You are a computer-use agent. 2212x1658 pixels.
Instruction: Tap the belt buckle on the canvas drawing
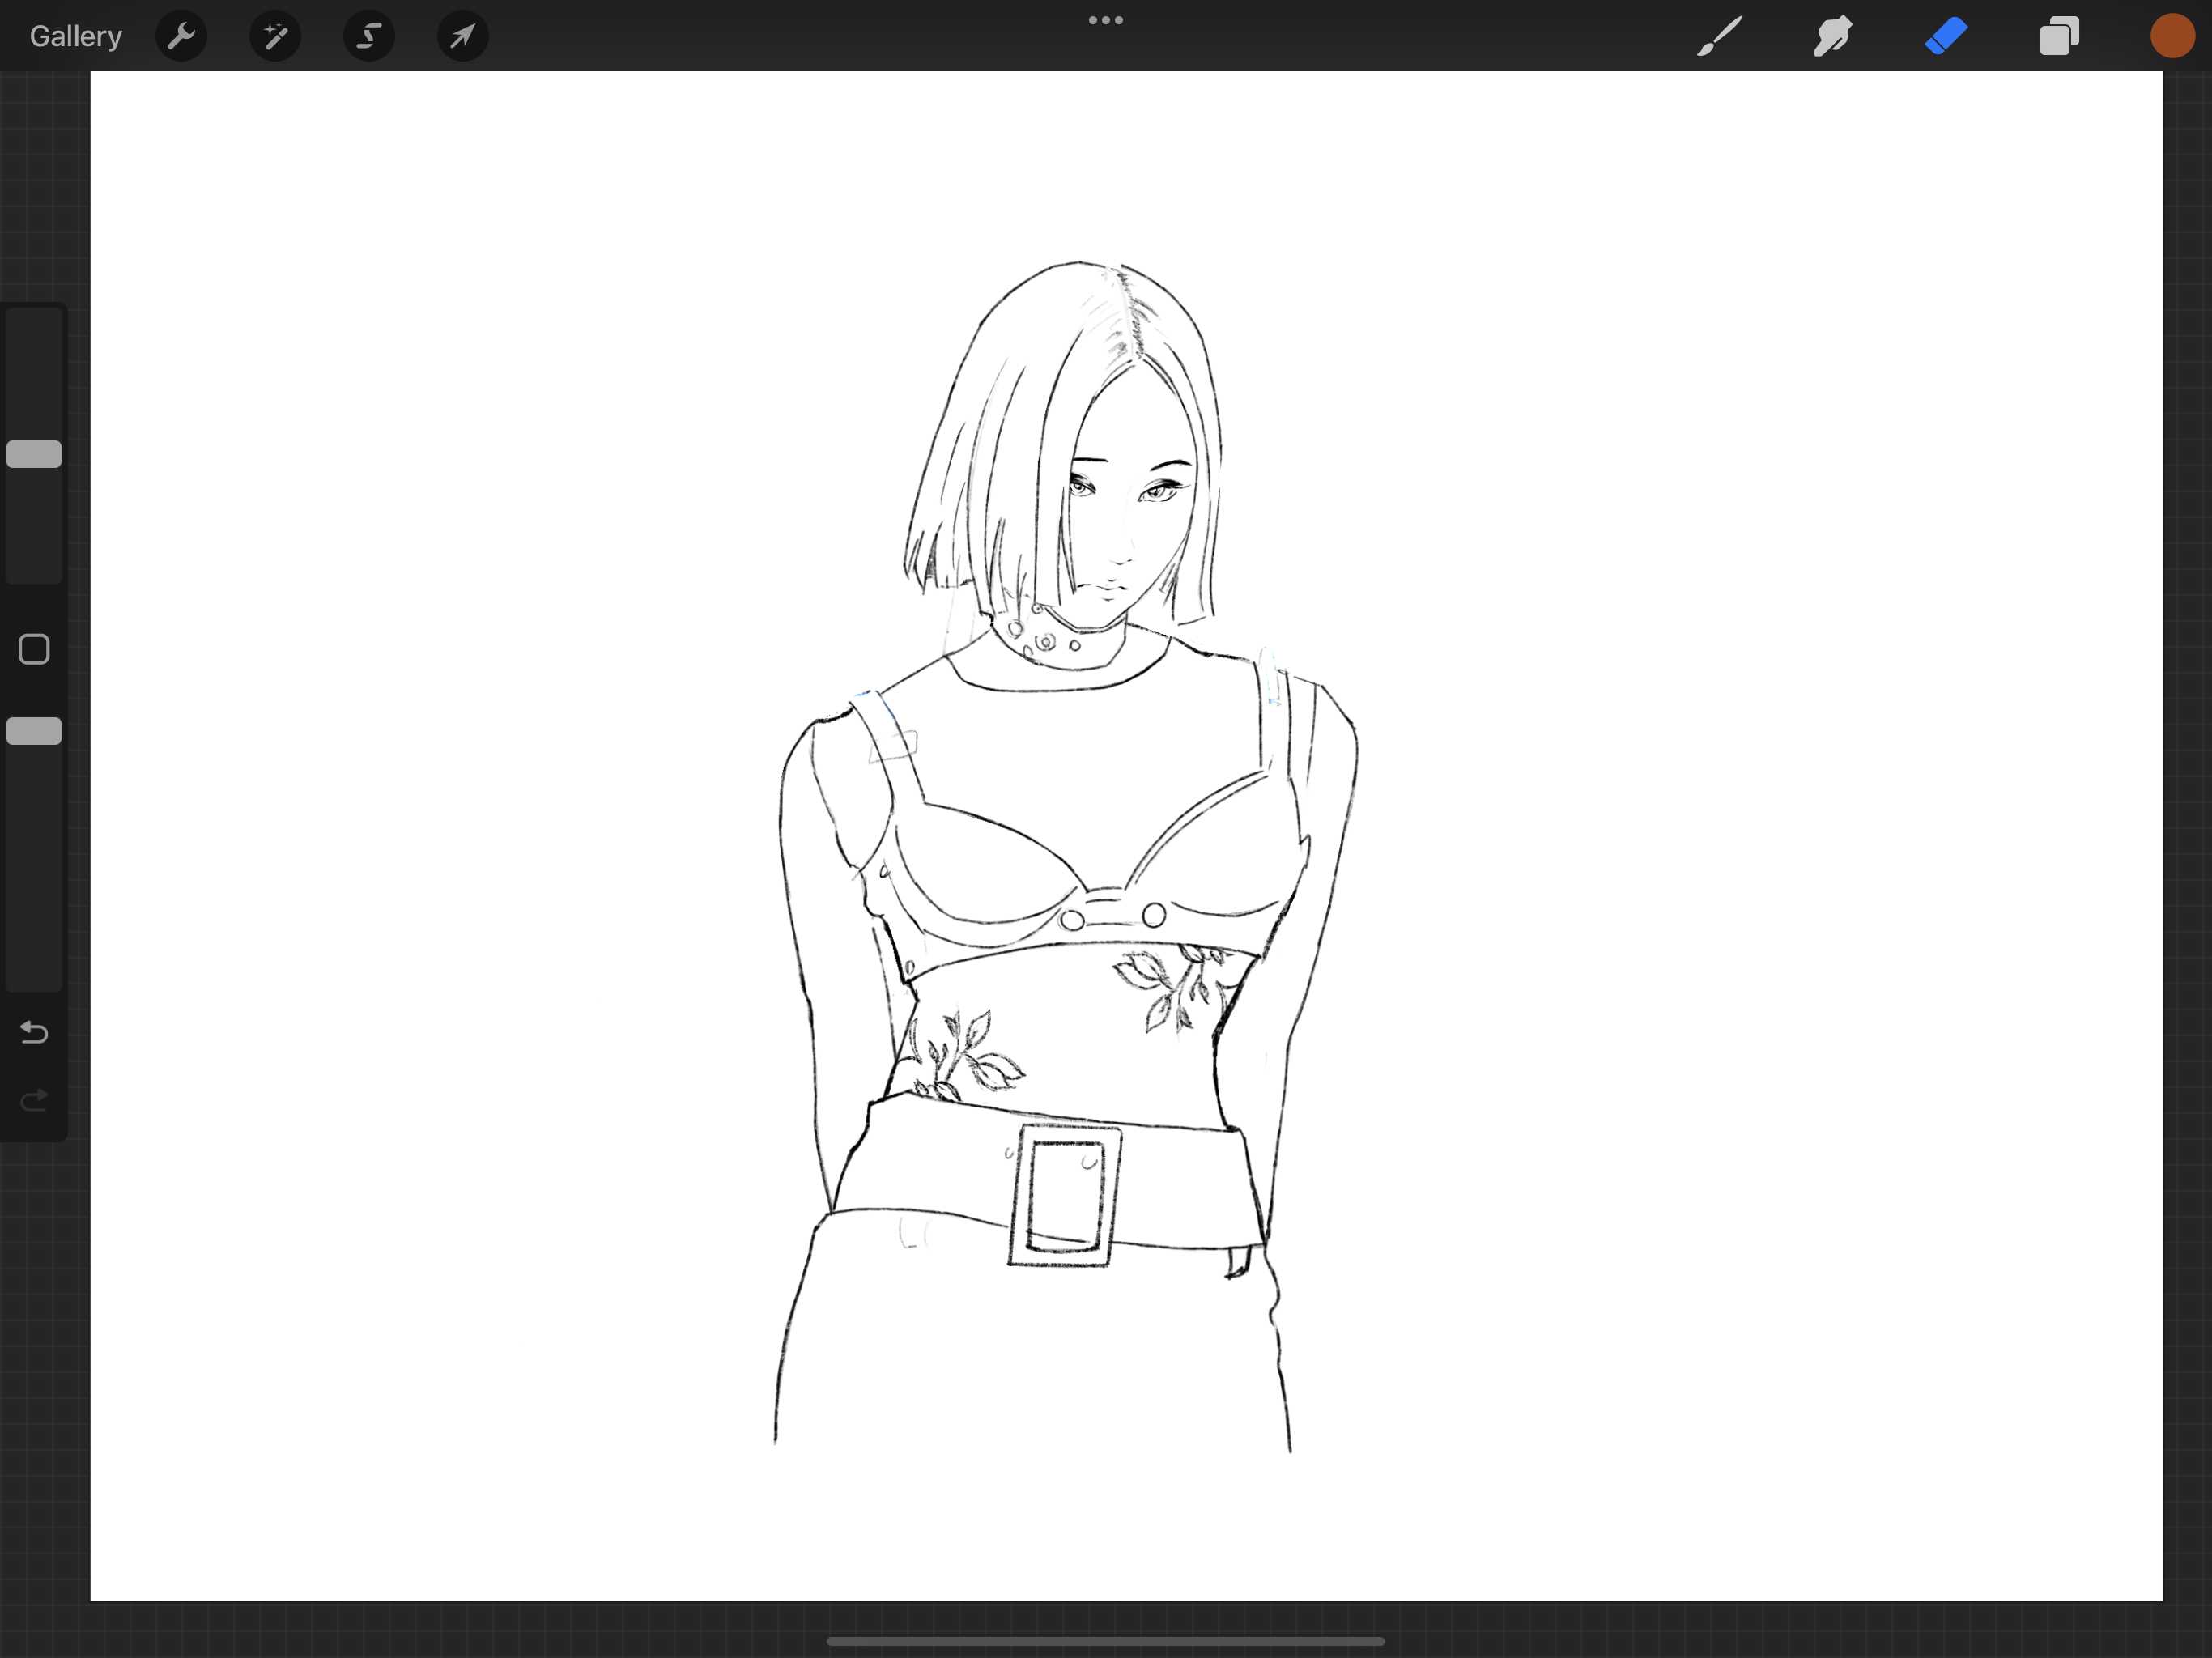point(1064,1195)
